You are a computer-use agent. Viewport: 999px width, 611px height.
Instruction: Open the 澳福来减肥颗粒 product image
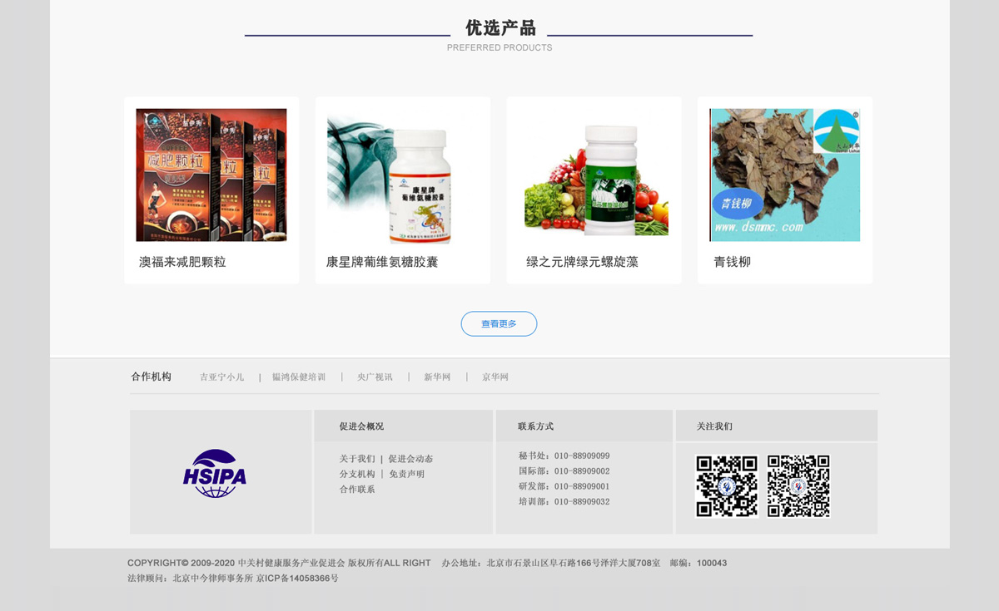[211, 175]
